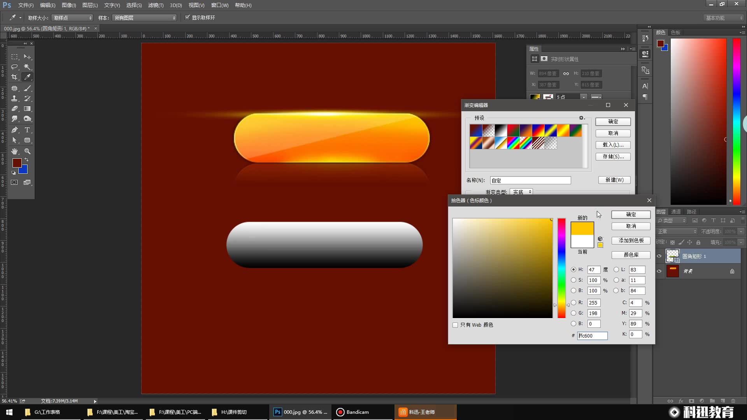Select the Spot Healing Brush tool
747x420 pixels.
[14, 88]
